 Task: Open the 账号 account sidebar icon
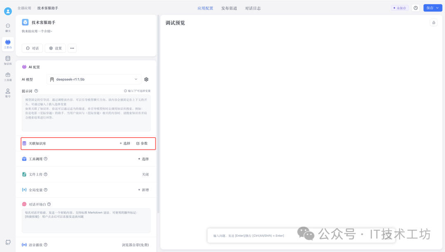click(8, 93)
